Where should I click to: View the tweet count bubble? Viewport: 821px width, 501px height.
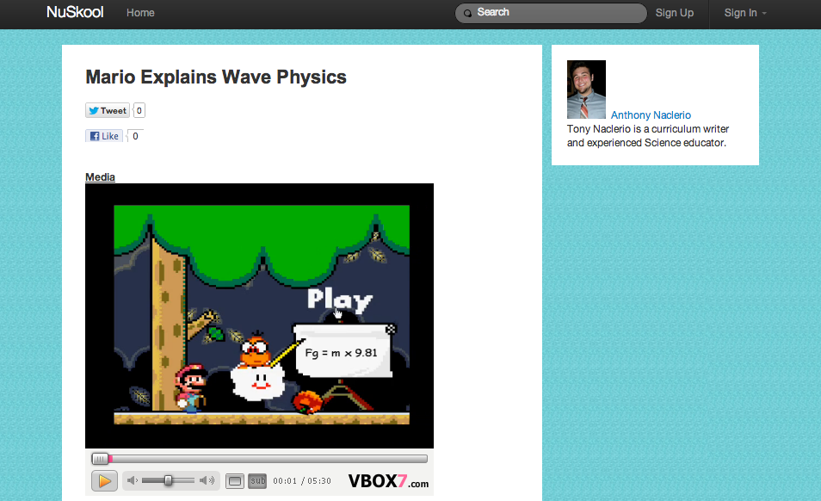[x=139, y=110]
